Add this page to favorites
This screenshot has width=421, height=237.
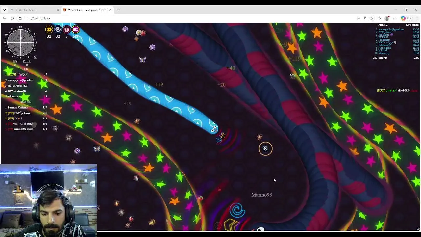(x=371, y=18)
